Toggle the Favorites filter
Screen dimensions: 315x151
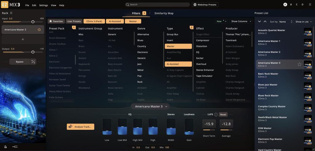pos(56,21)
